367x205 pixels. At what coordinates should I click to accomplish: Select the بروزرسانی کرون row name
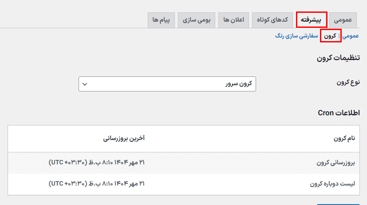coord(336,163)
